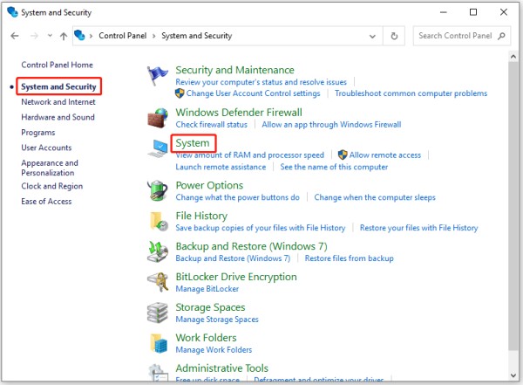523x385 pixels.
Task: Open Change User Account Control settings
Action: tap(253, 93)
